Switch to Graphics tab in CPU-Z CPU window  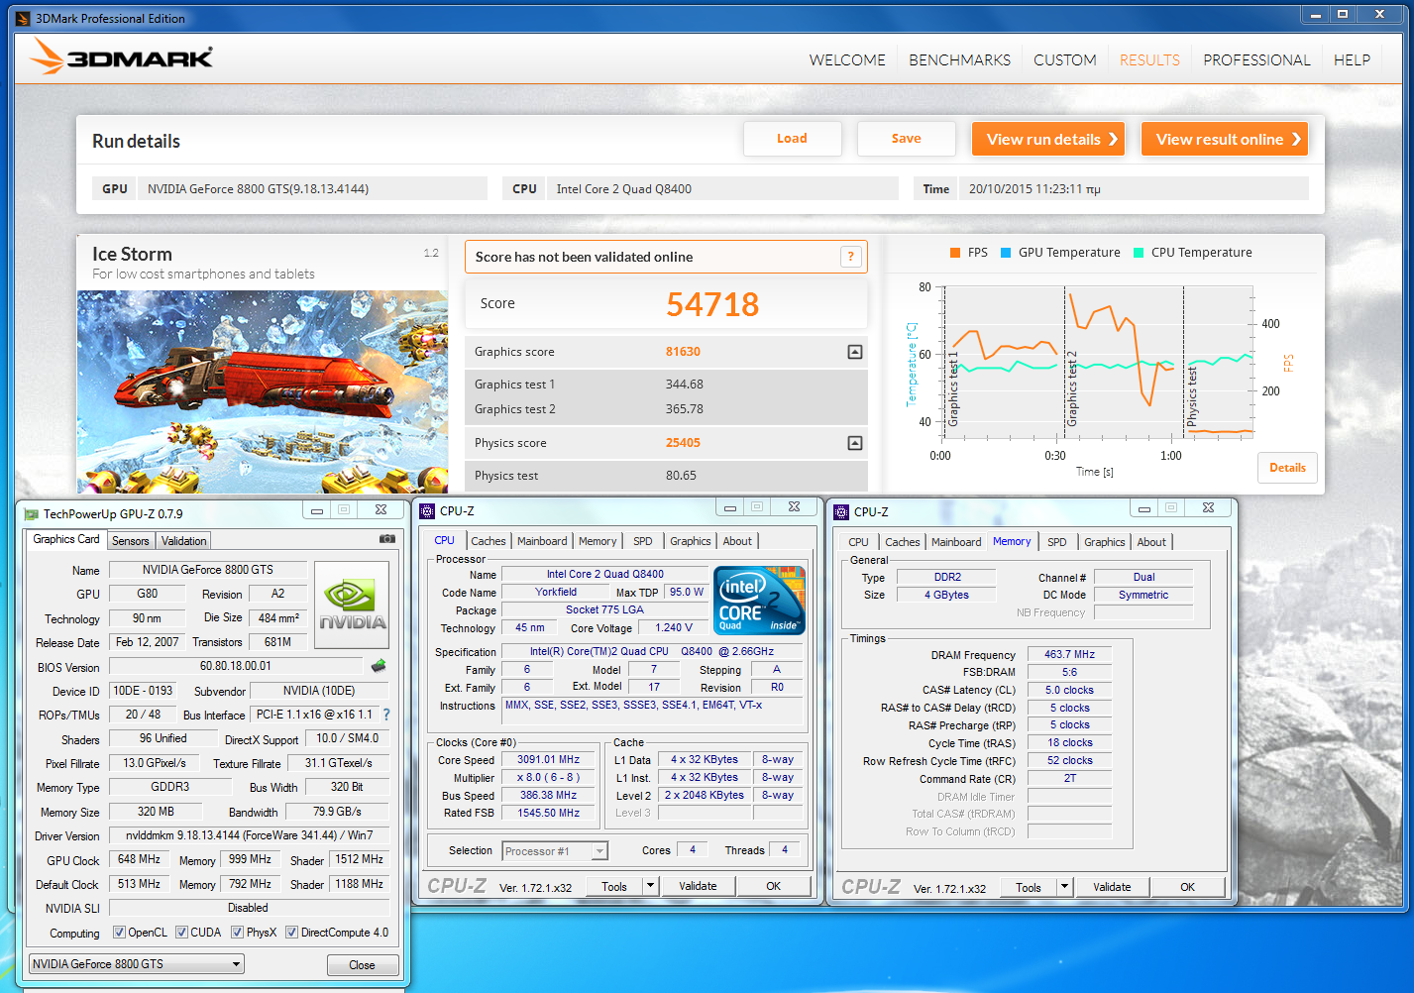pos(691,541)
